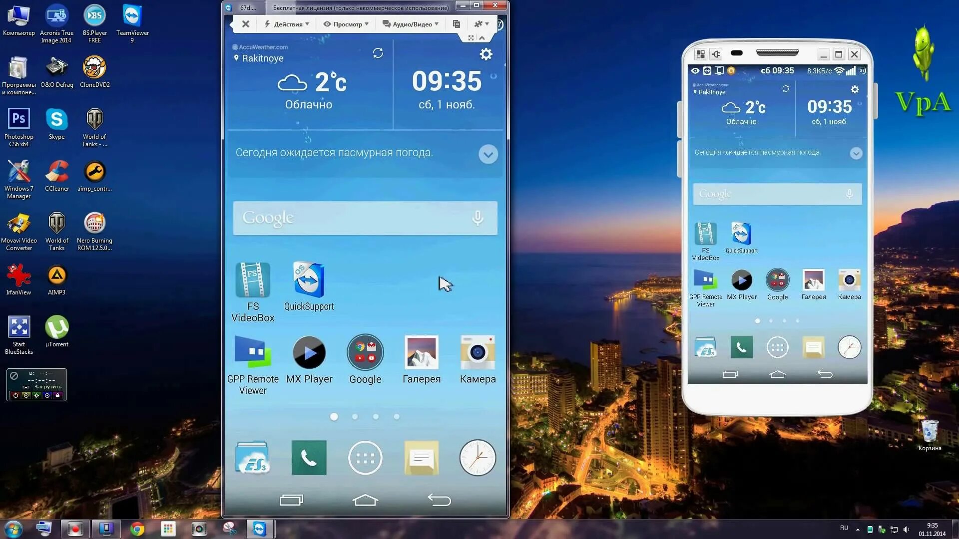Open uTorrent on desktop
Image resolution: width=959 pixels, height=539 pixels.
tap(56, 327)
